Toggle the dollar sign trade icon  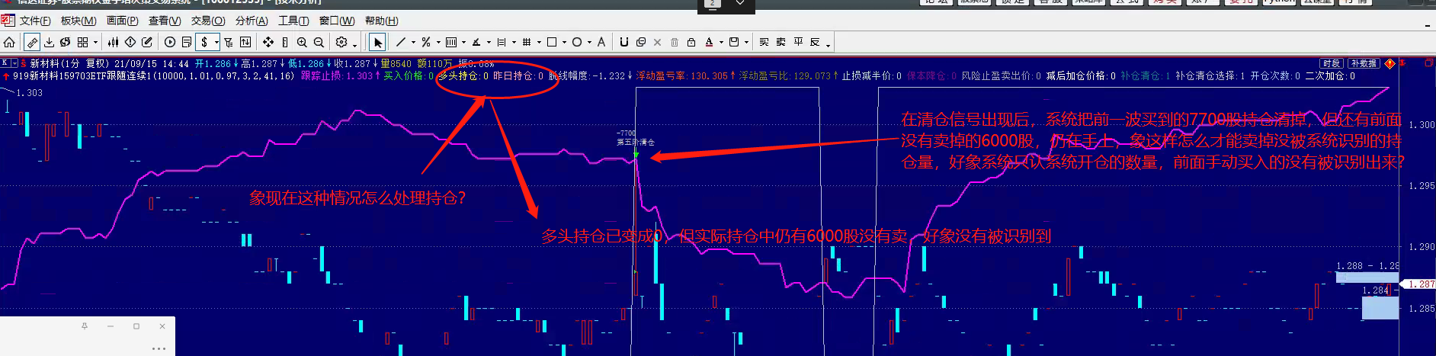click(204, 42)
